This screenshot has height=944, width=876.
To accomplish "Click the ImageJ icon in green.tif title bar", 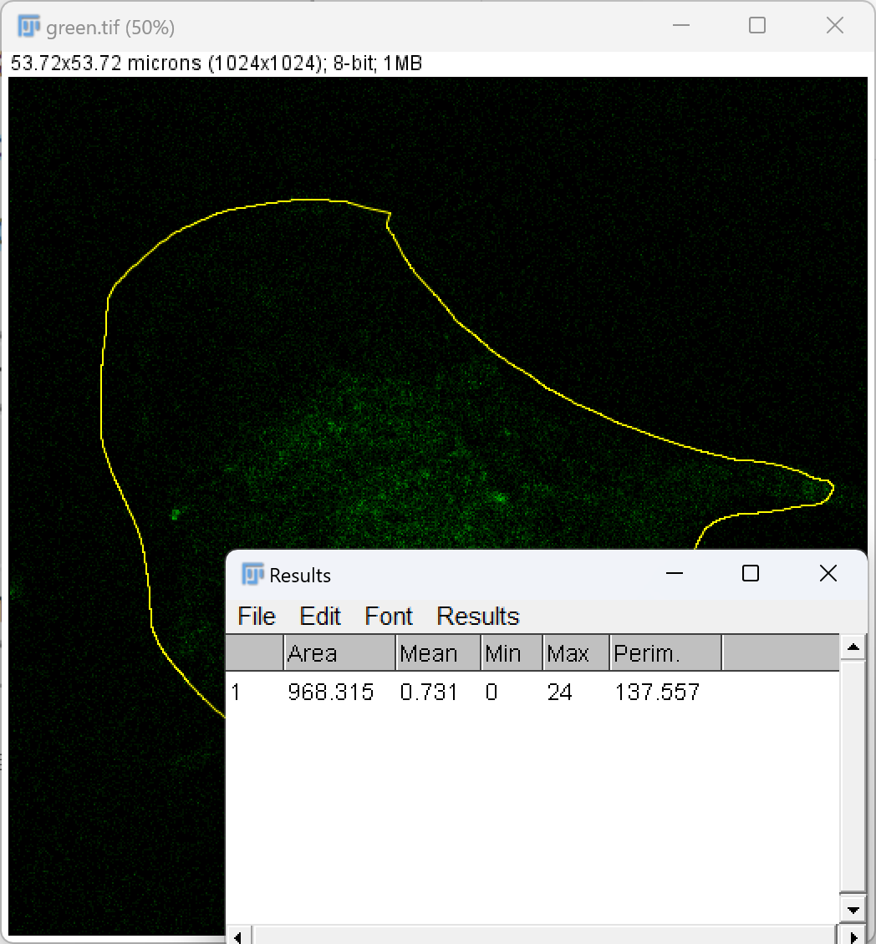I will (x=29, y=27).
